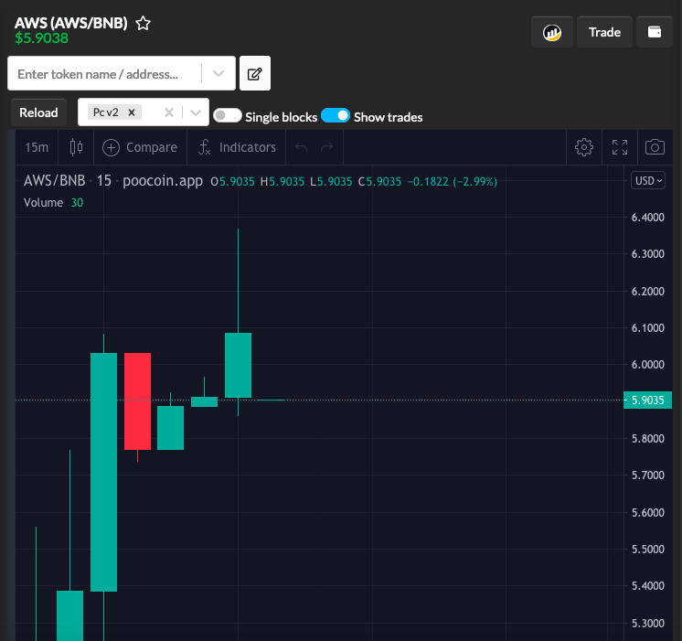Redo last chart action
The width and height of the screenshot is (682, 641).
click(x=326, y=147)
